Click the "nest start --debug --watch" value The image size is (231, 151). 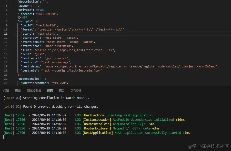[x=70, y=42]
